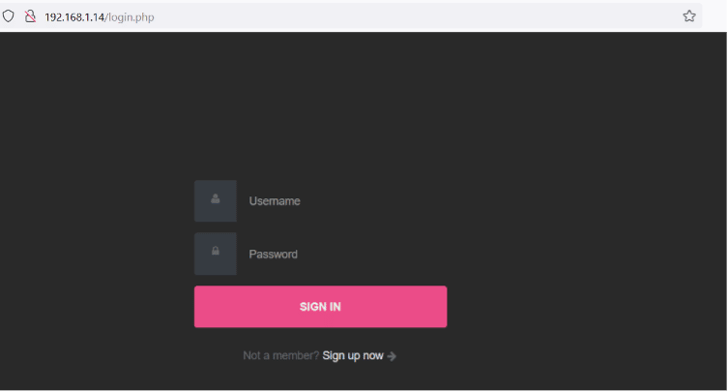Click the dark page area right of Password field
This screenshot has height=392, width=728.
pyautogui.click(x=580, y=254)
